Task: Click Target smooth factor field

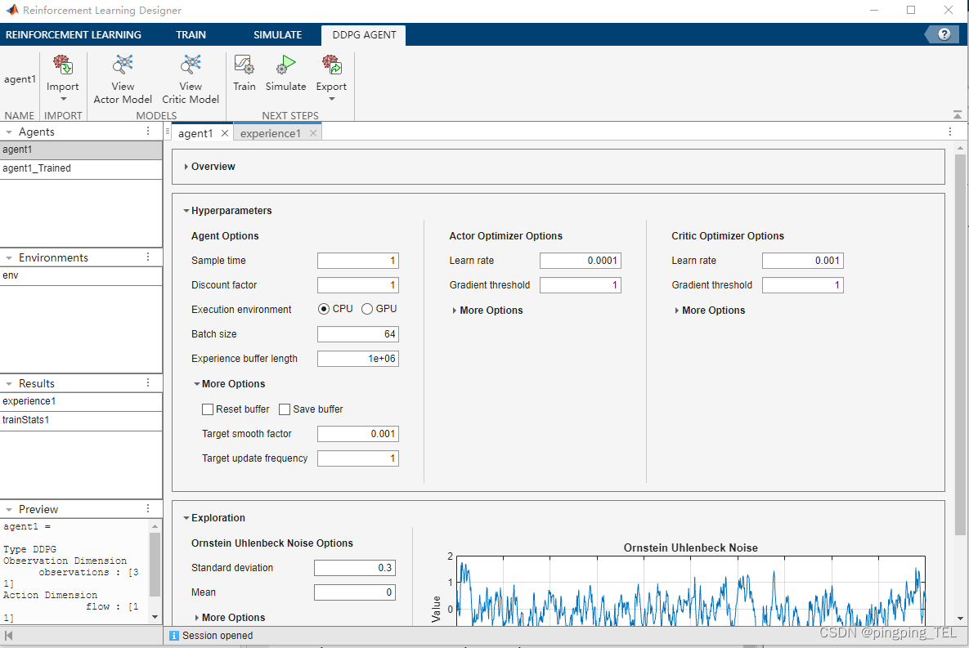Action: (x=358, y=434)
